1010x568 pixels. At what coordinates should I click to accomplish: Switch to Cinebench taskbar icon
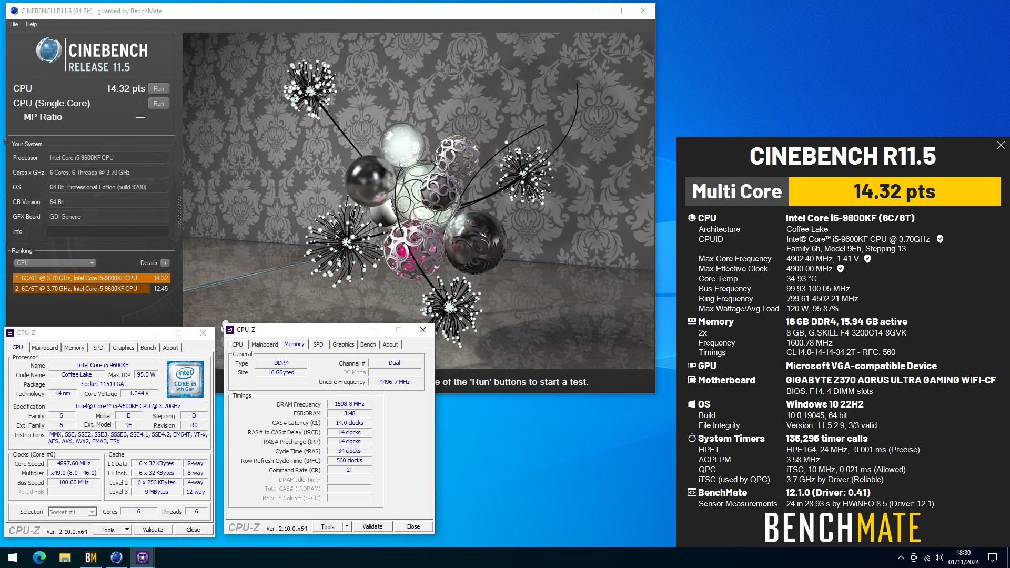[x=116, y=557]
